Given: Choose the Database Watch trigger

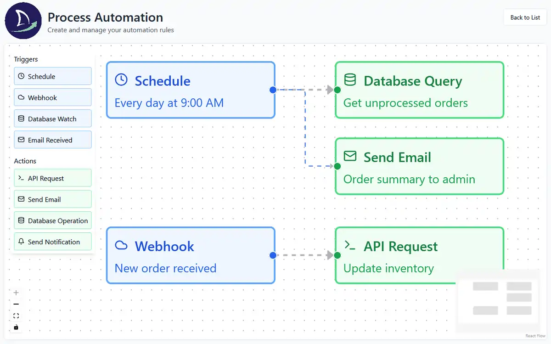Looking at the screenshot, I should pos(53,118).
